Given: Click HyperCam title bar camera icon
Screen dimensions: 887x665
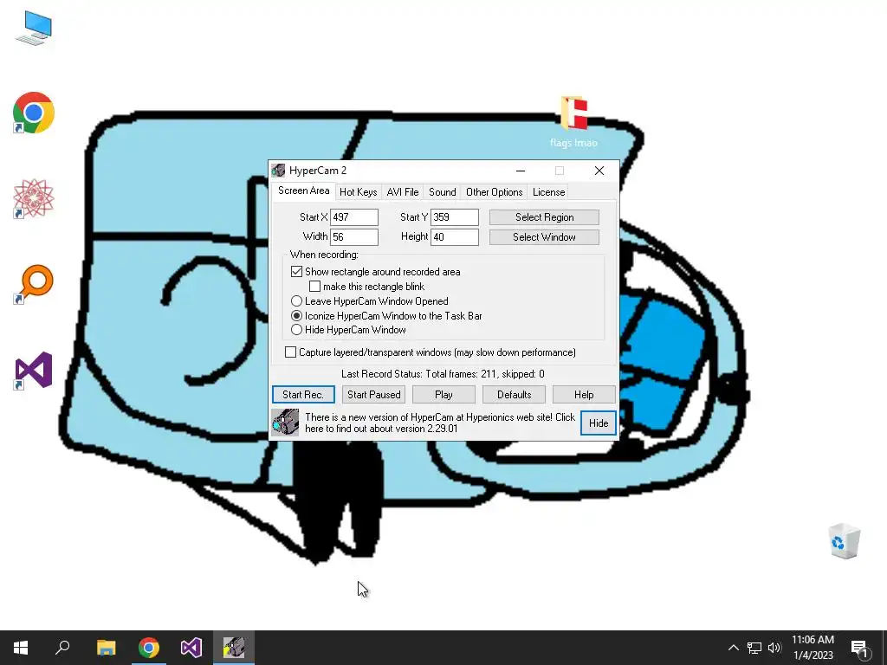Looking at the screenshot, I should 278,171.
